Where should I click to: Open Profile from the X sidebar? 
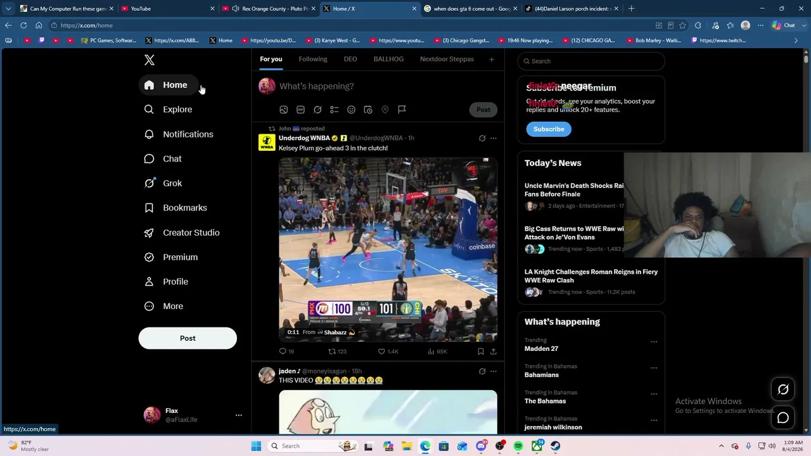tap(167, 282)
